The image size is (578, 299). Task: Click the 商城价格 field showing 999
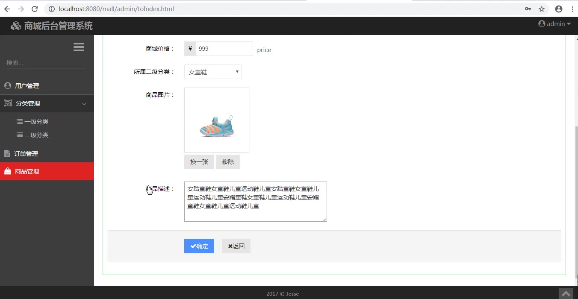[224, 49]
